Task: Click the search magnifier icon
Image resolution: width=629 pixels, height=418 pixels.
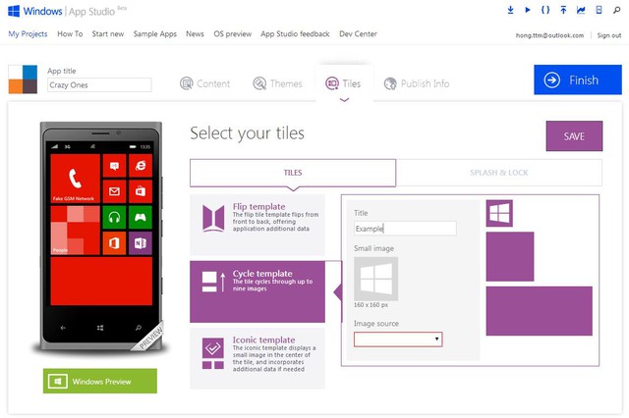Action: click(x=615, y=11)
